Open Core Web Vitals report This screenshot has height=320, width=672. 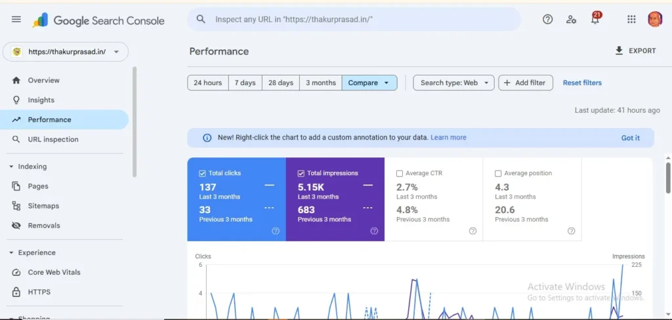64,272
